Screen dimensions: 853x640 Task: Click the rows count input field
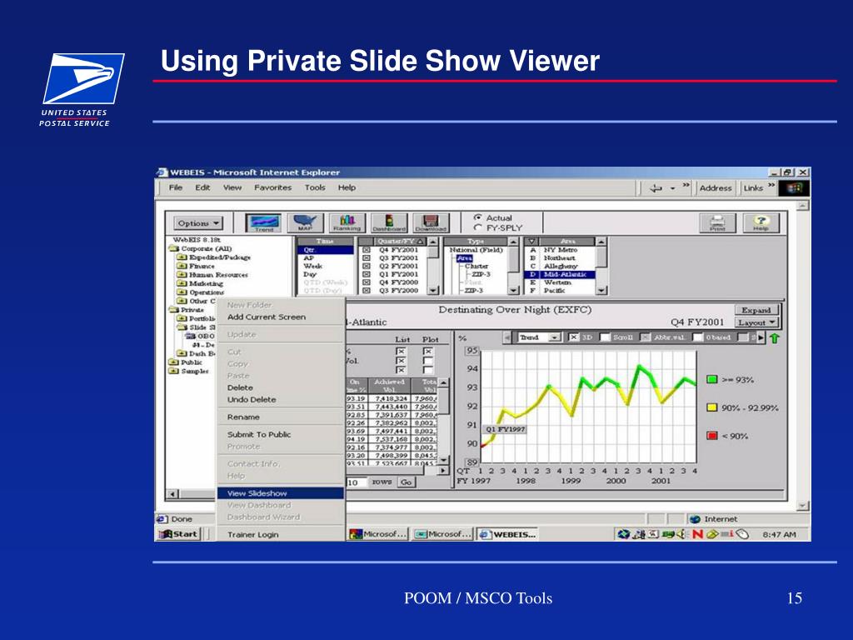click(355, 482)
